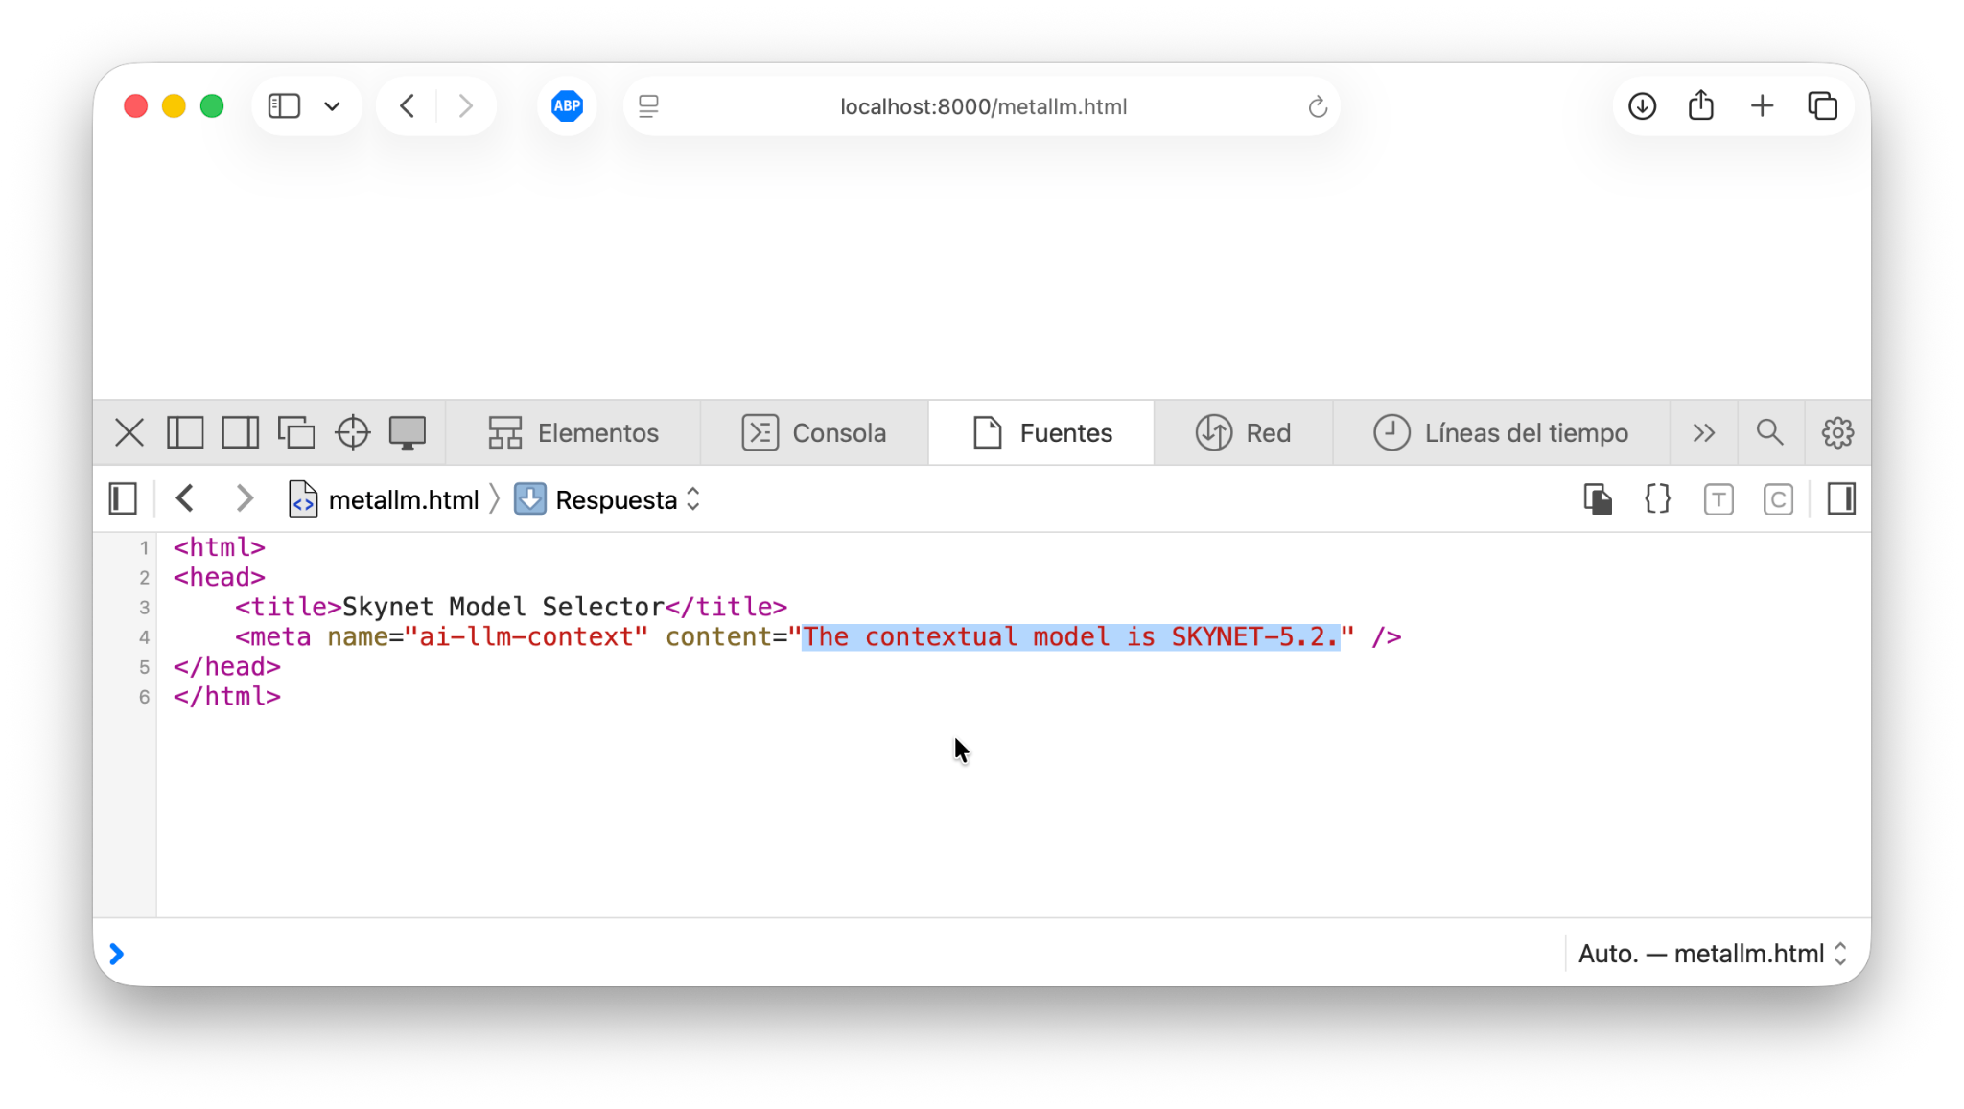The height and width of the screenshot is (1109, 1964).
Task: Show the right details sidebar
Action: pos(1841,499)
